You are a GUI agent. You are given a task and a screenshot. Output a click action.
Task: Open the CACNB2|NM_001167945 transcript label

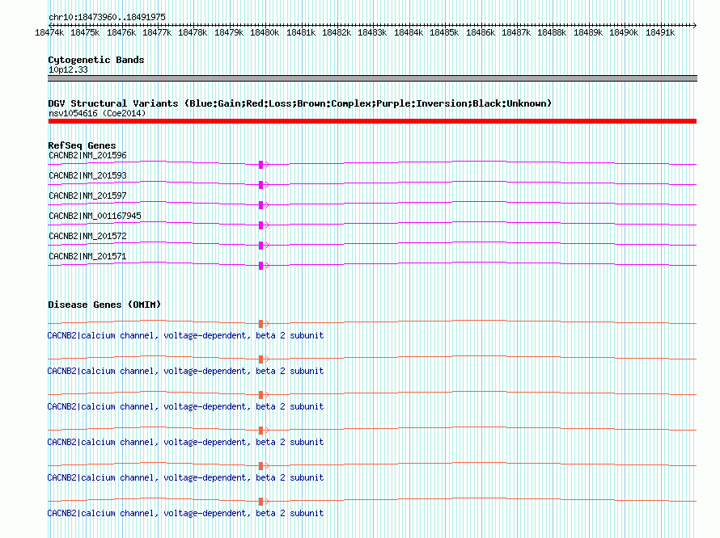(x=95, y=216)
